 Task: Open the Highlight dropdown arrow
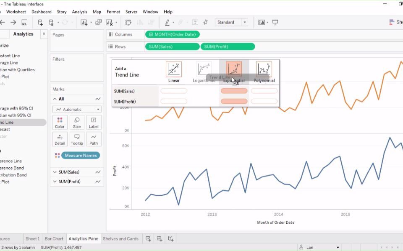pos(173,23)
